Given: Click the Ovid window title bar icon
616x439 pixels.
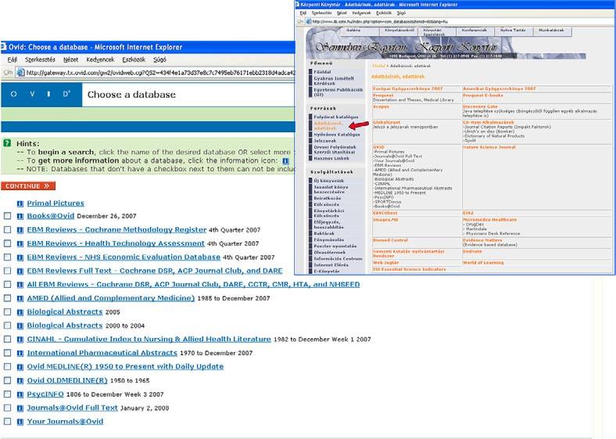Looking at the screenshot, I should [4, 47].
